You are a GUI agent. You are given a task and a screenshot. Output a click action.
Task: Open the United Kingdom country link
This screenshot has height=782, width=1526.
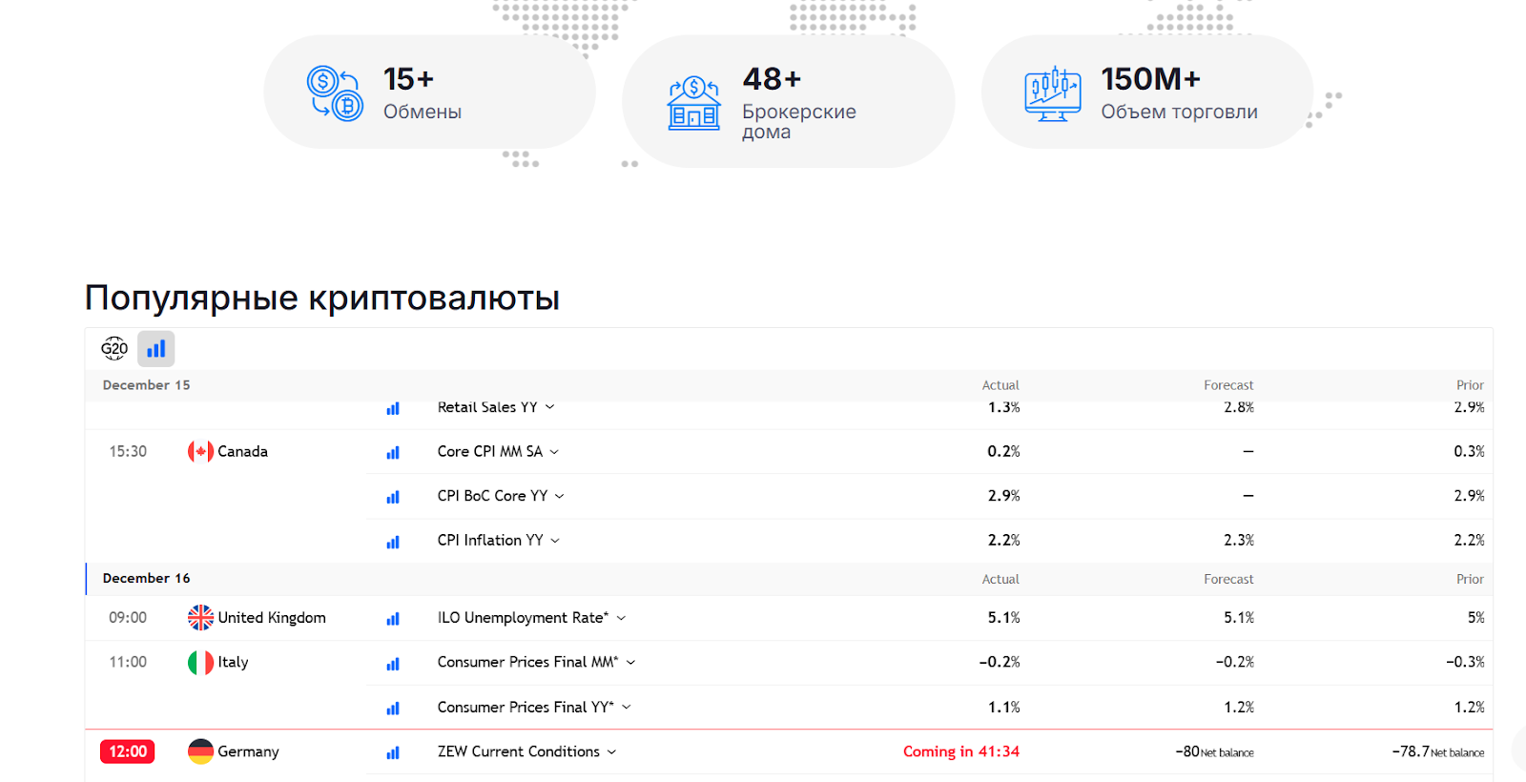pos(271,618)
